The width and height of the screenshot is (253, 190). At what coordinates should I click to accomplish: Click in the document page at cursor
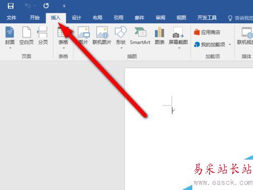(x=172, y=110)
